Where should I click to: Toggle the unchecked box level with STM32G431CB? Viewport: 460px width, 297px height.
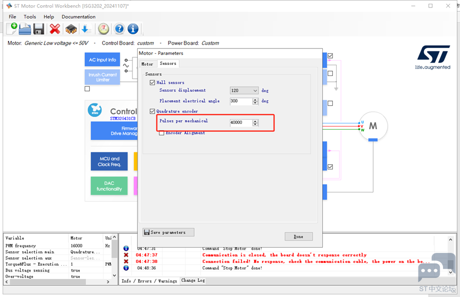point(330,103)
